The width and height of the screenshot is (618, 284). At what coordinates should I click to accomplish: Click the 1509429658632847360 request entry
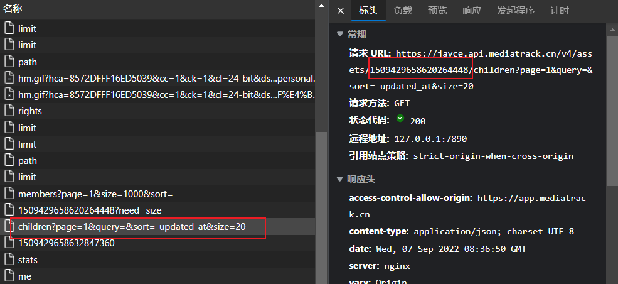pos(67,243)
